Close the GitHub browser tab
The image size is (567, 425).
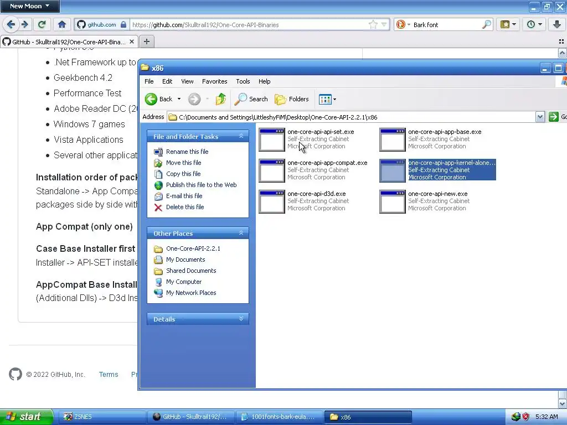(132, 42)
